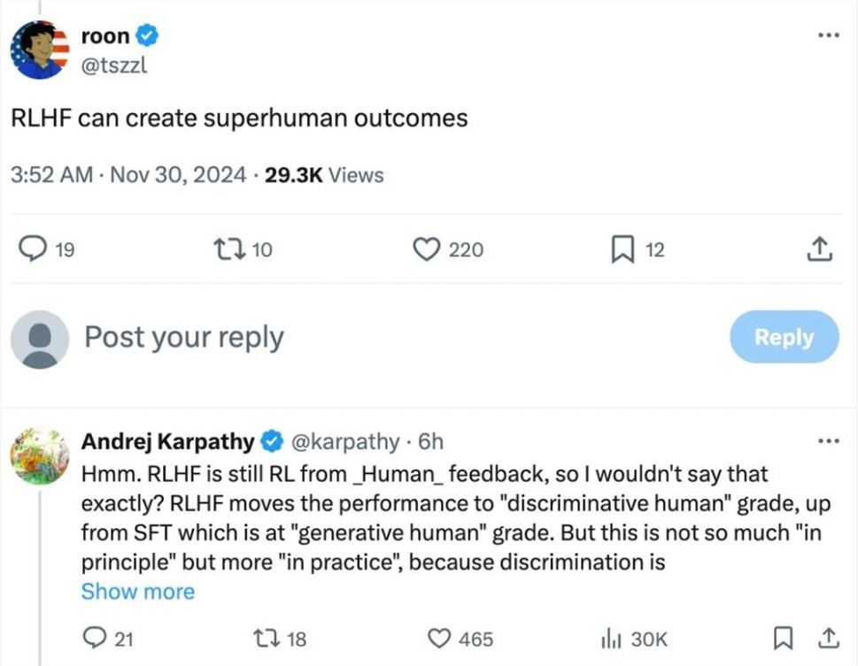
Task: Reply to roon's tweet via comment icon
Action: (33, 249)
